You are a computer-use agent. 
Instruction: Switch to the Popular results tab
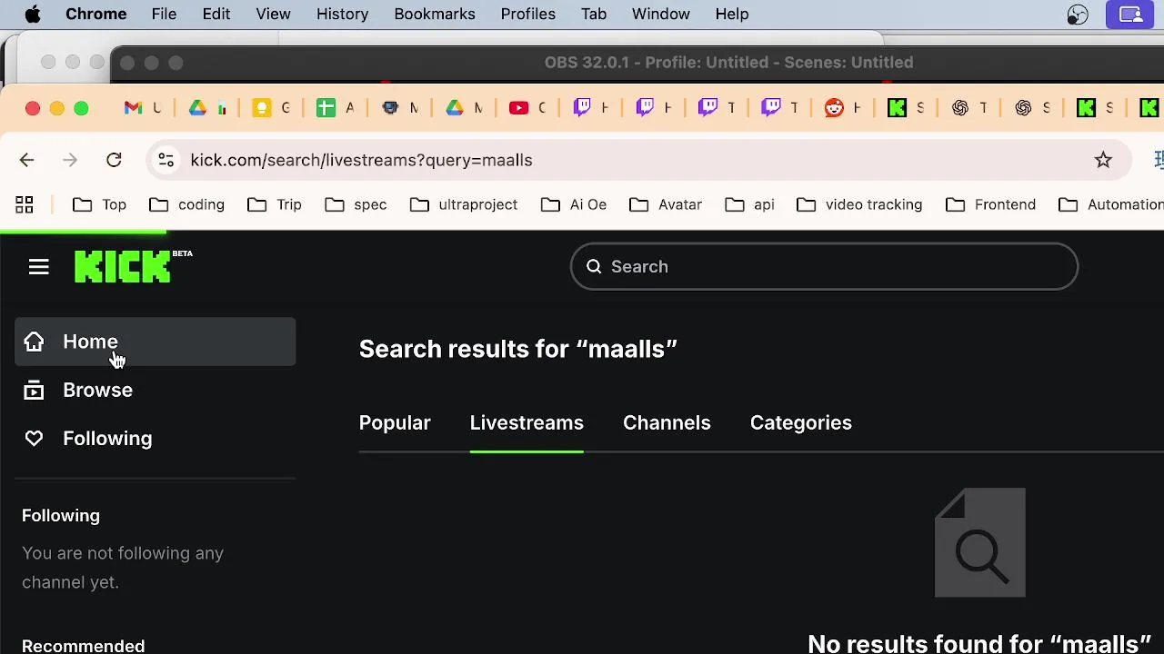(395, 423)
